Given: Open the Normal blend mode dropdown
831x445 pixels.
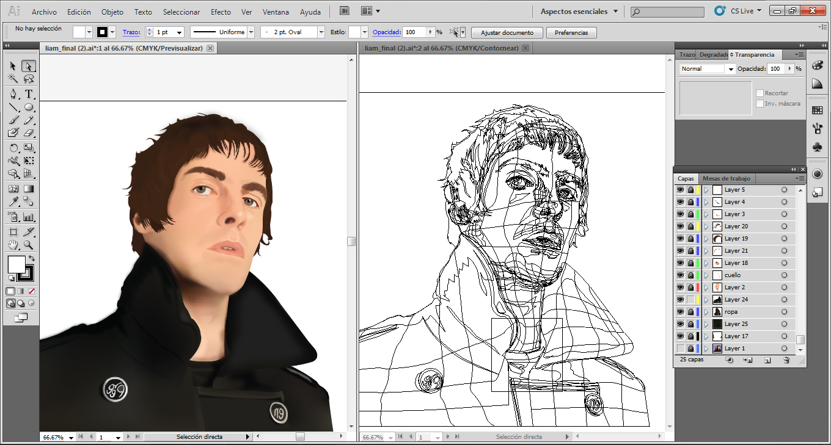Looking at the screenshot, I should coord(732,68).
